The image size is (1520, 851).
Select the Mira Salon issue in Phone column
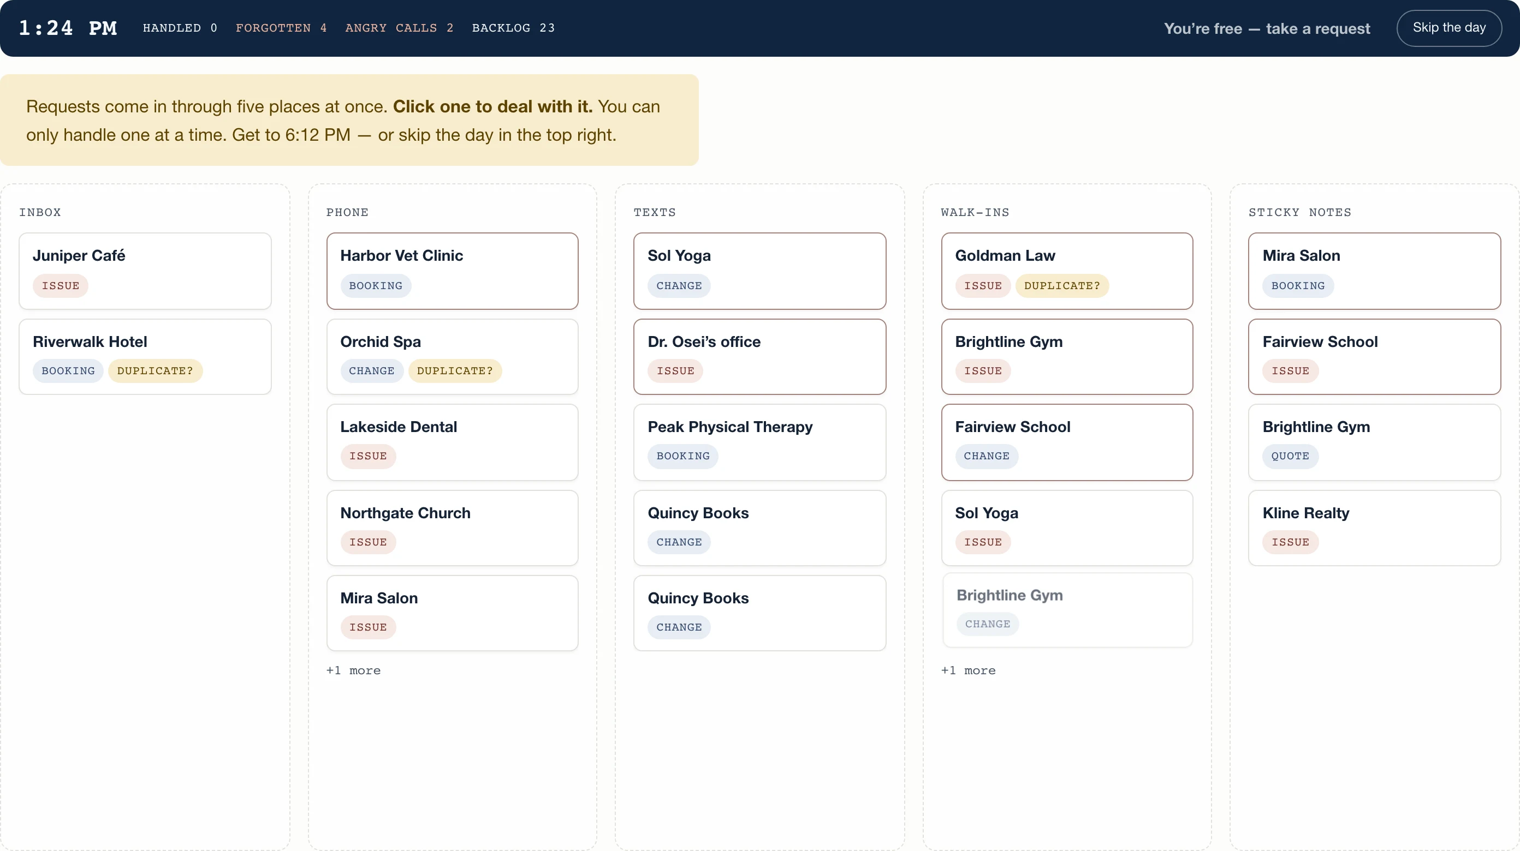[x=453, y=613]
